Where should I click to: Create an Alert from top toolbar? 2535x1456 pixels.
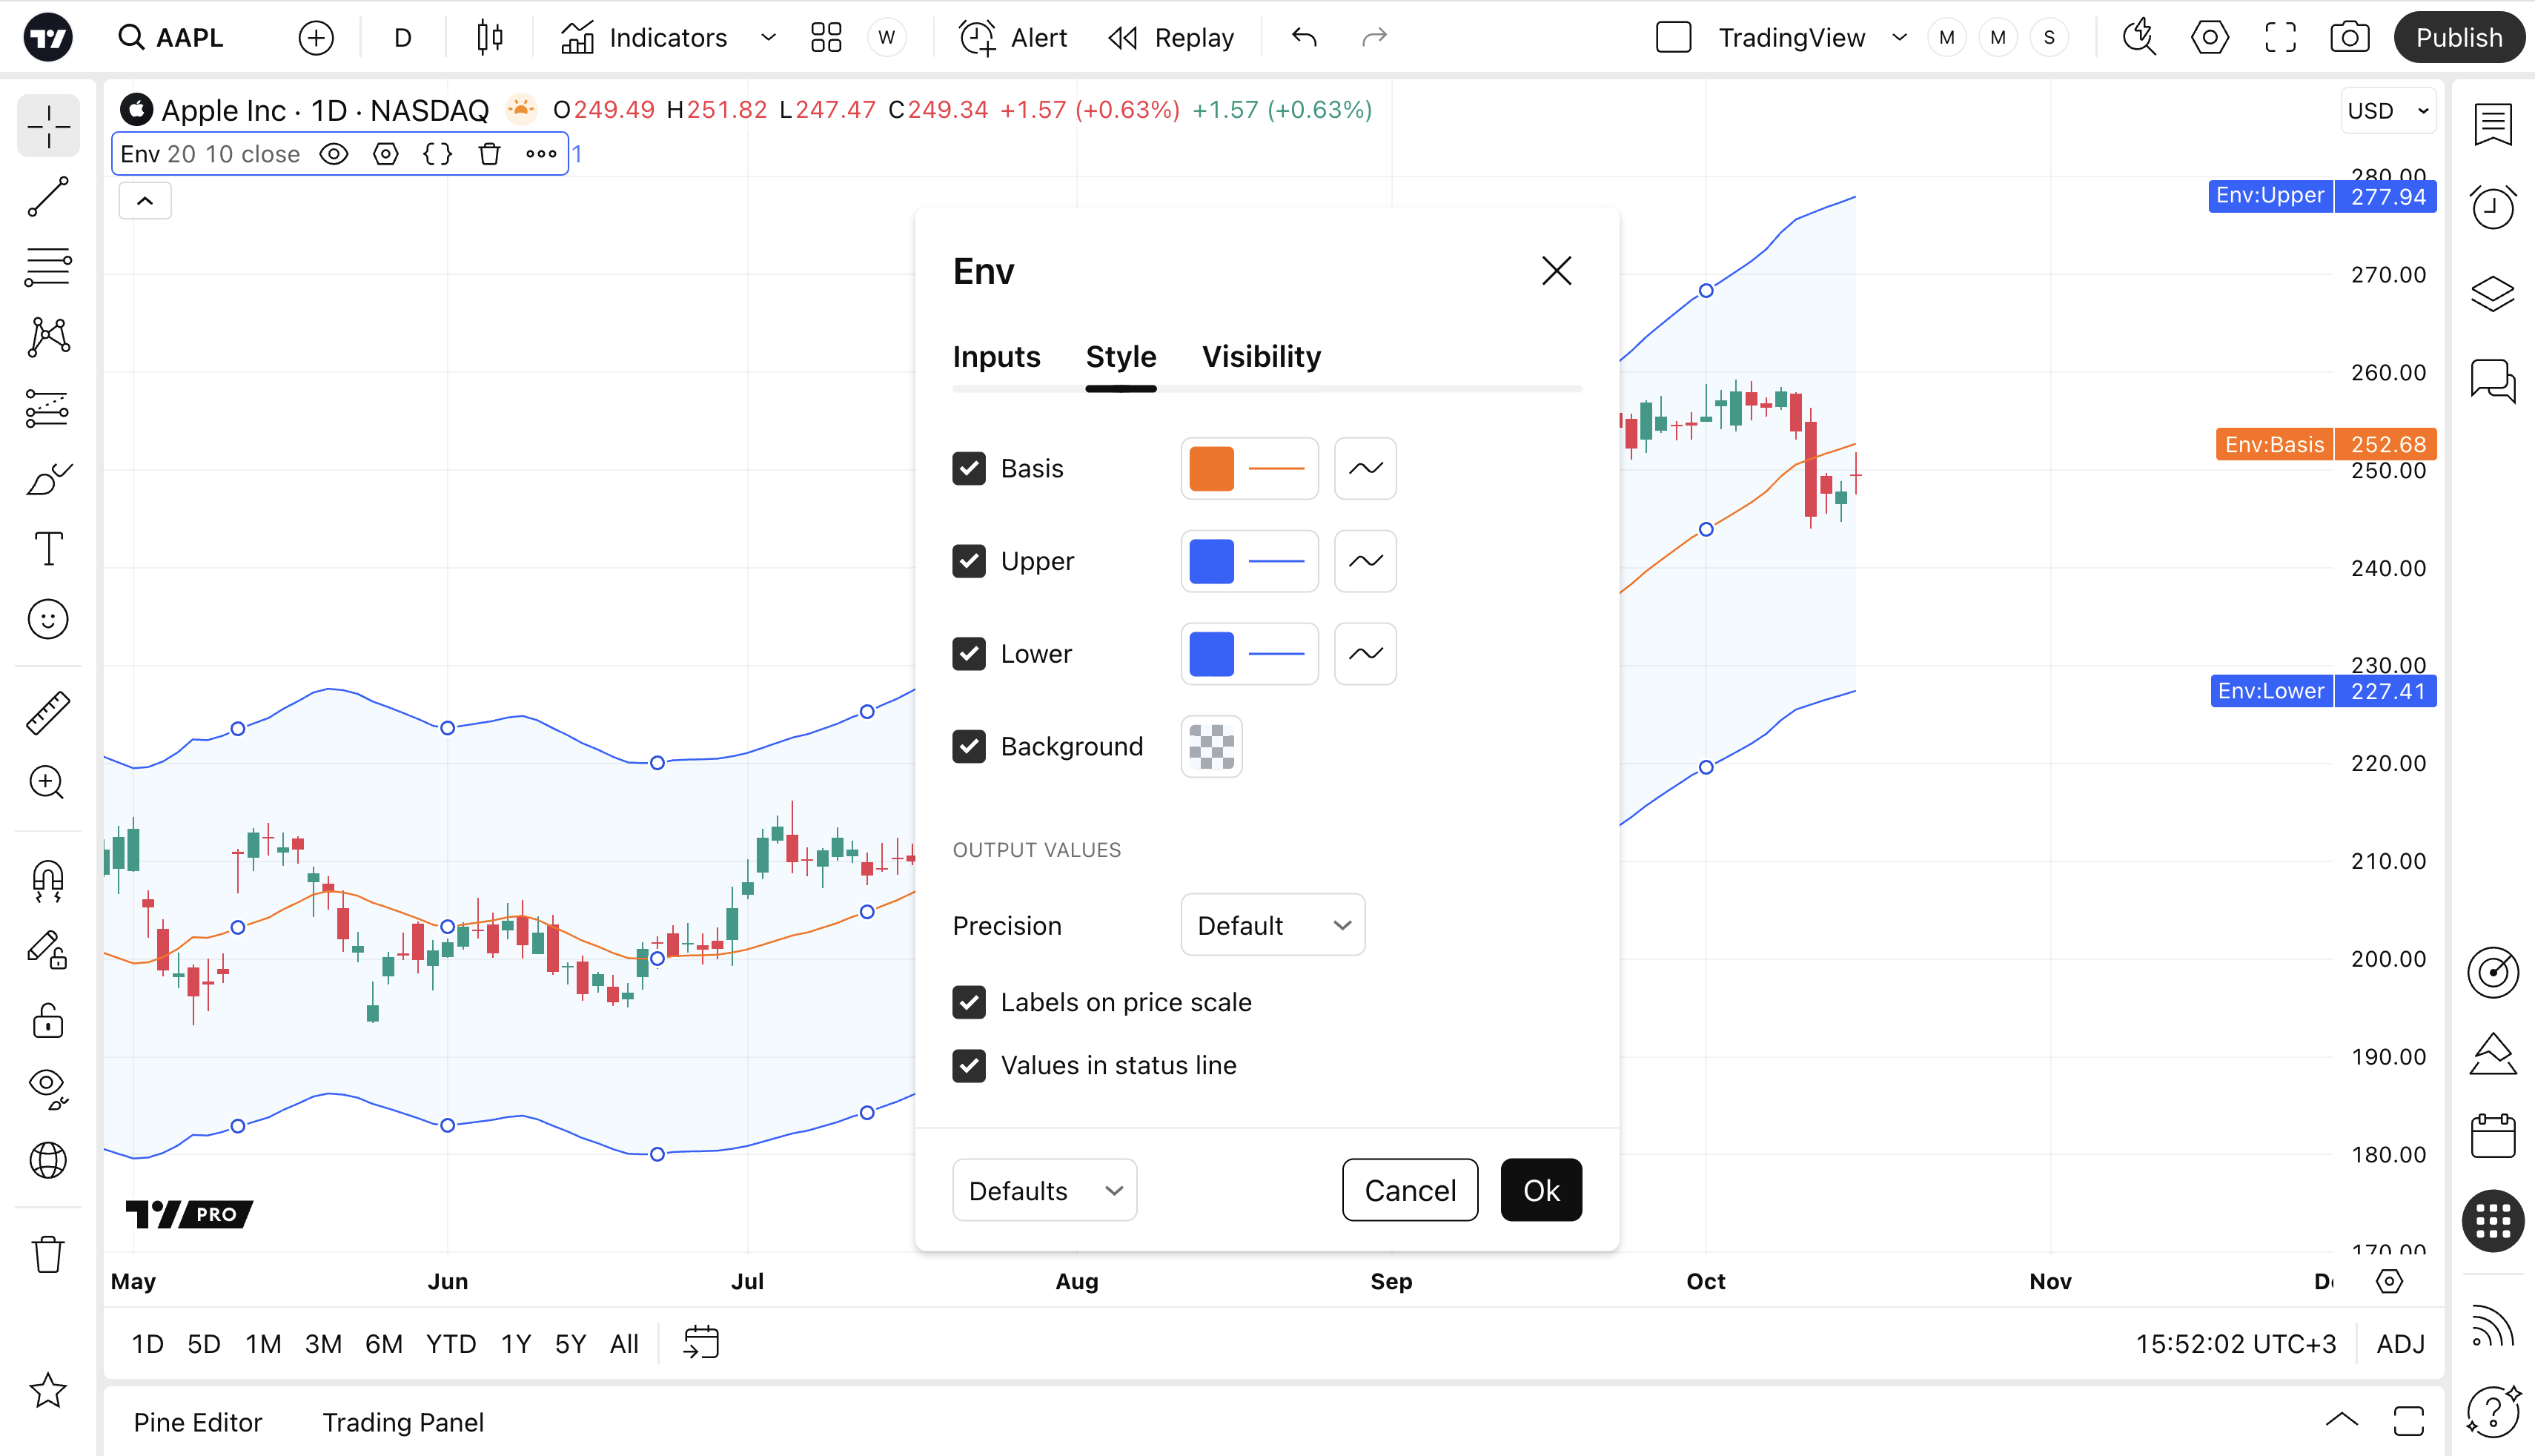coord(1013,38)
